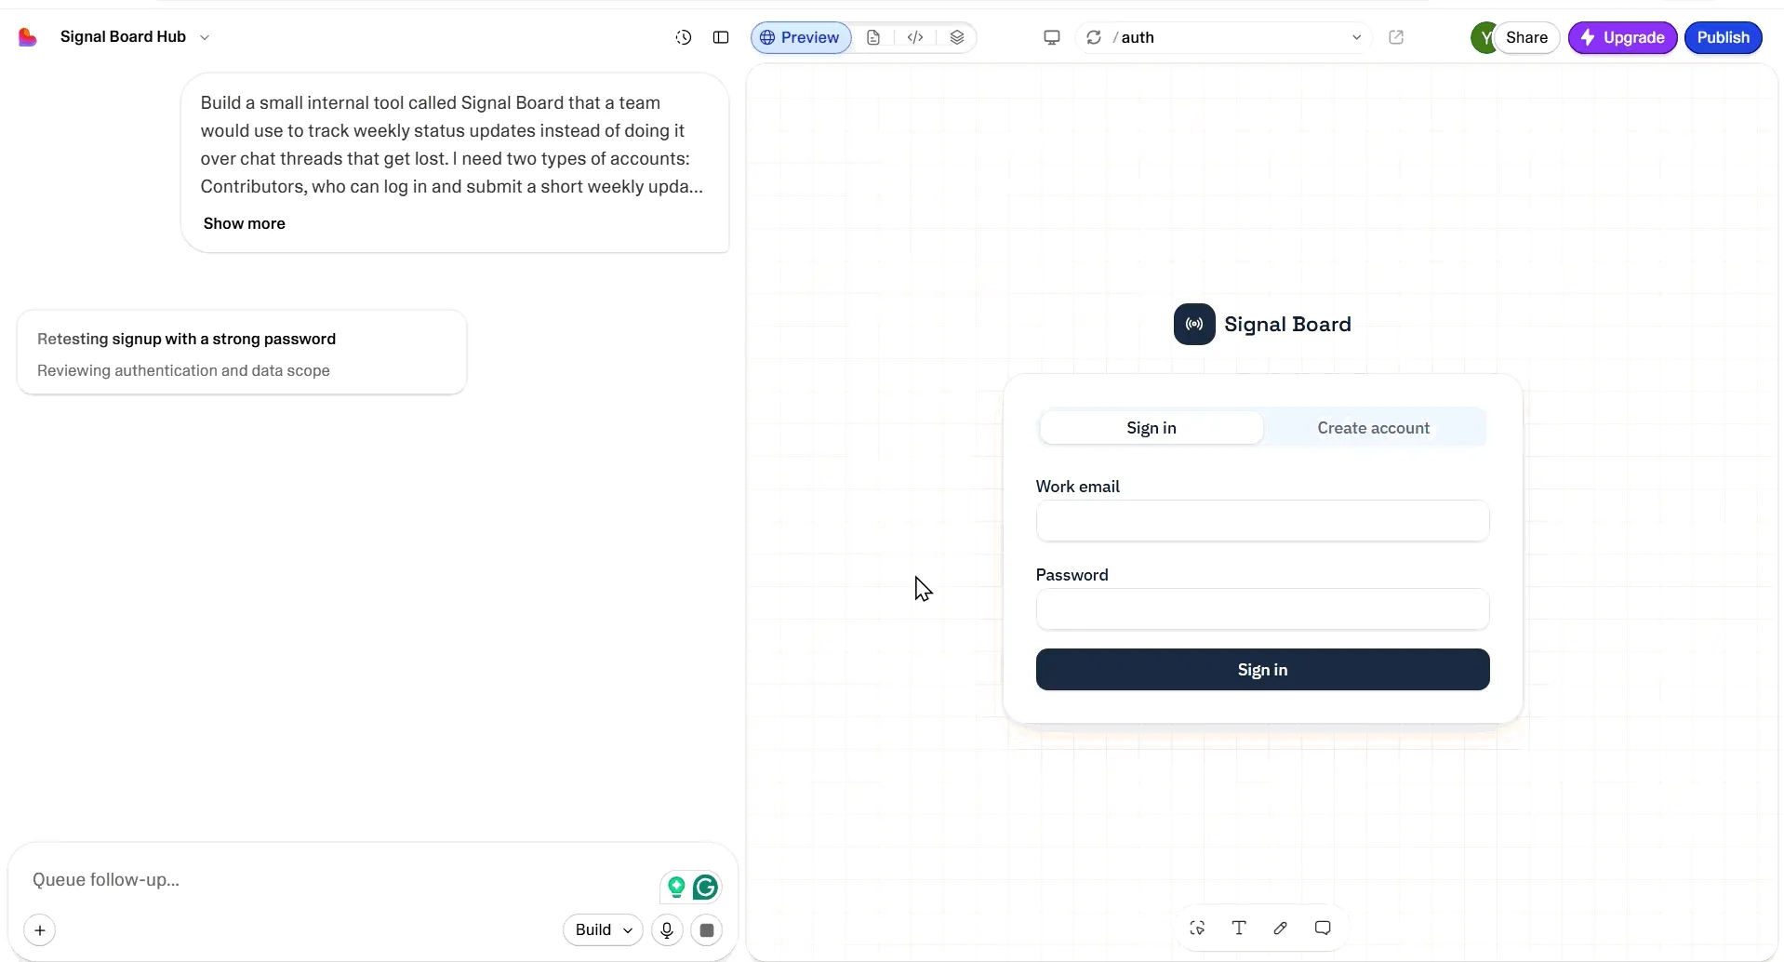
Task: Open the stacked layers icon
Action: click(x=957, y=37)
